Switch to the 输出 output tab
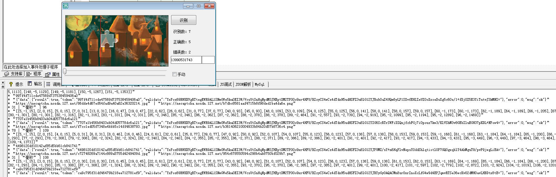Image resolution: width=556 pixels, height=177 pixels. tap(35, 84)
